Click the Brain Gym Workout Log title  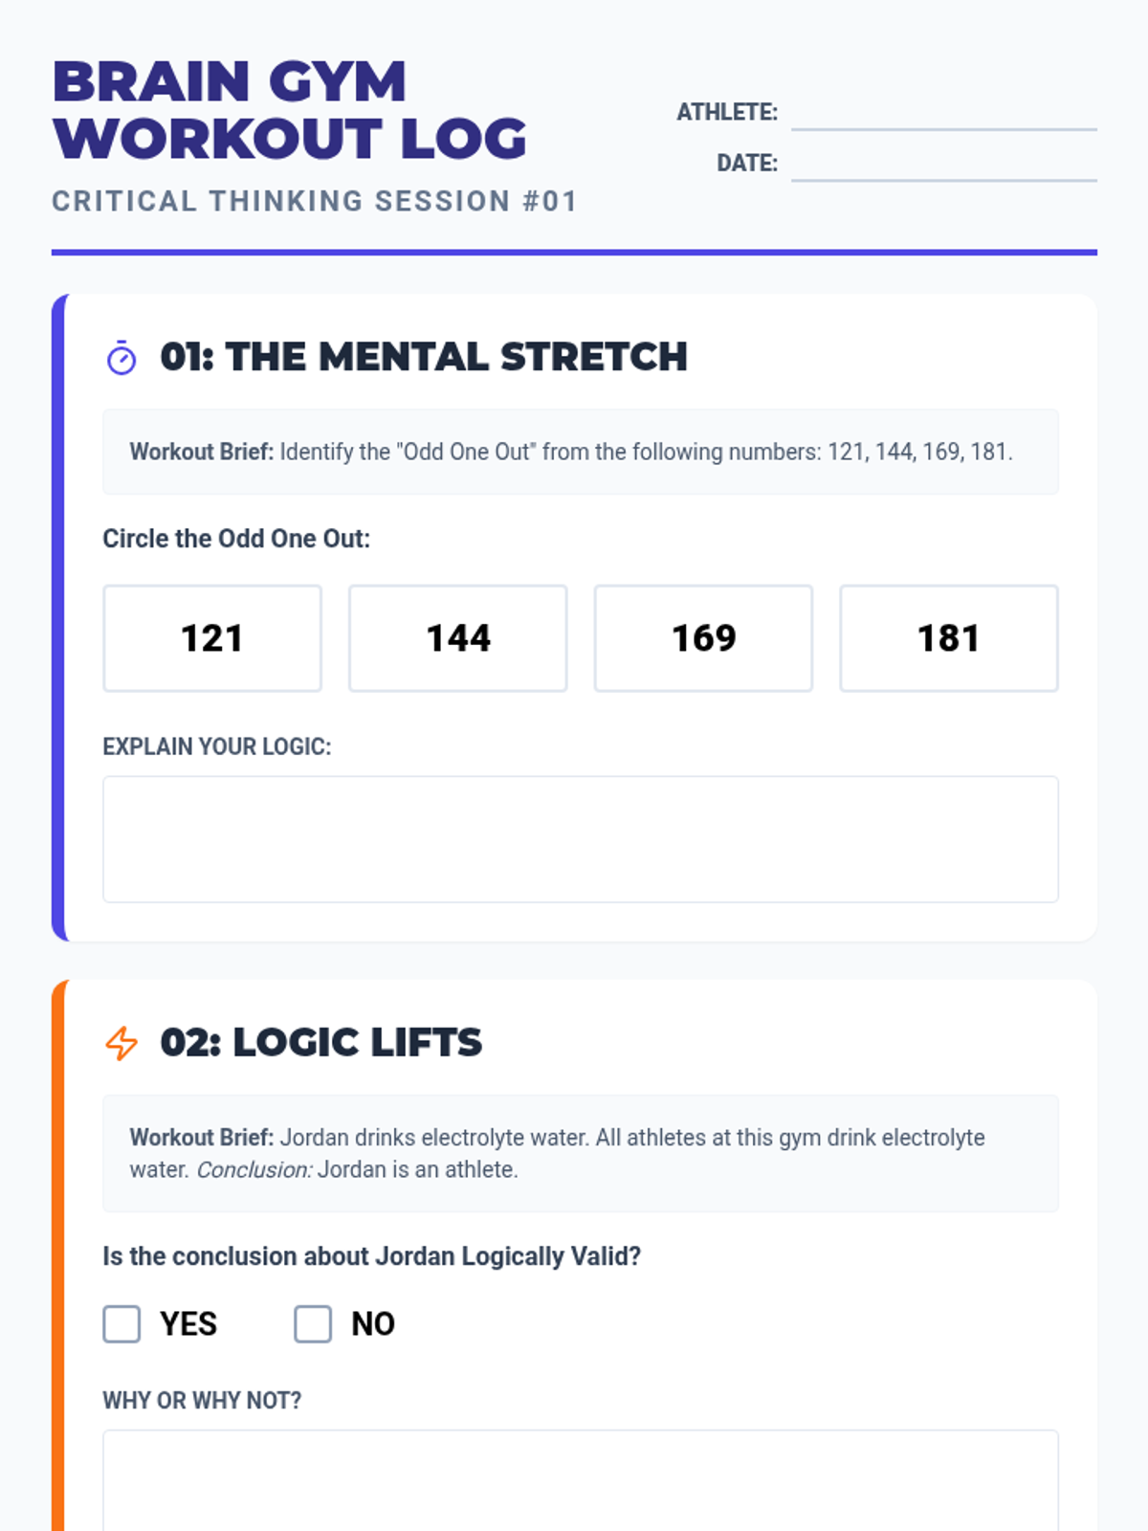pyautogui.click(x=289, y=110)
